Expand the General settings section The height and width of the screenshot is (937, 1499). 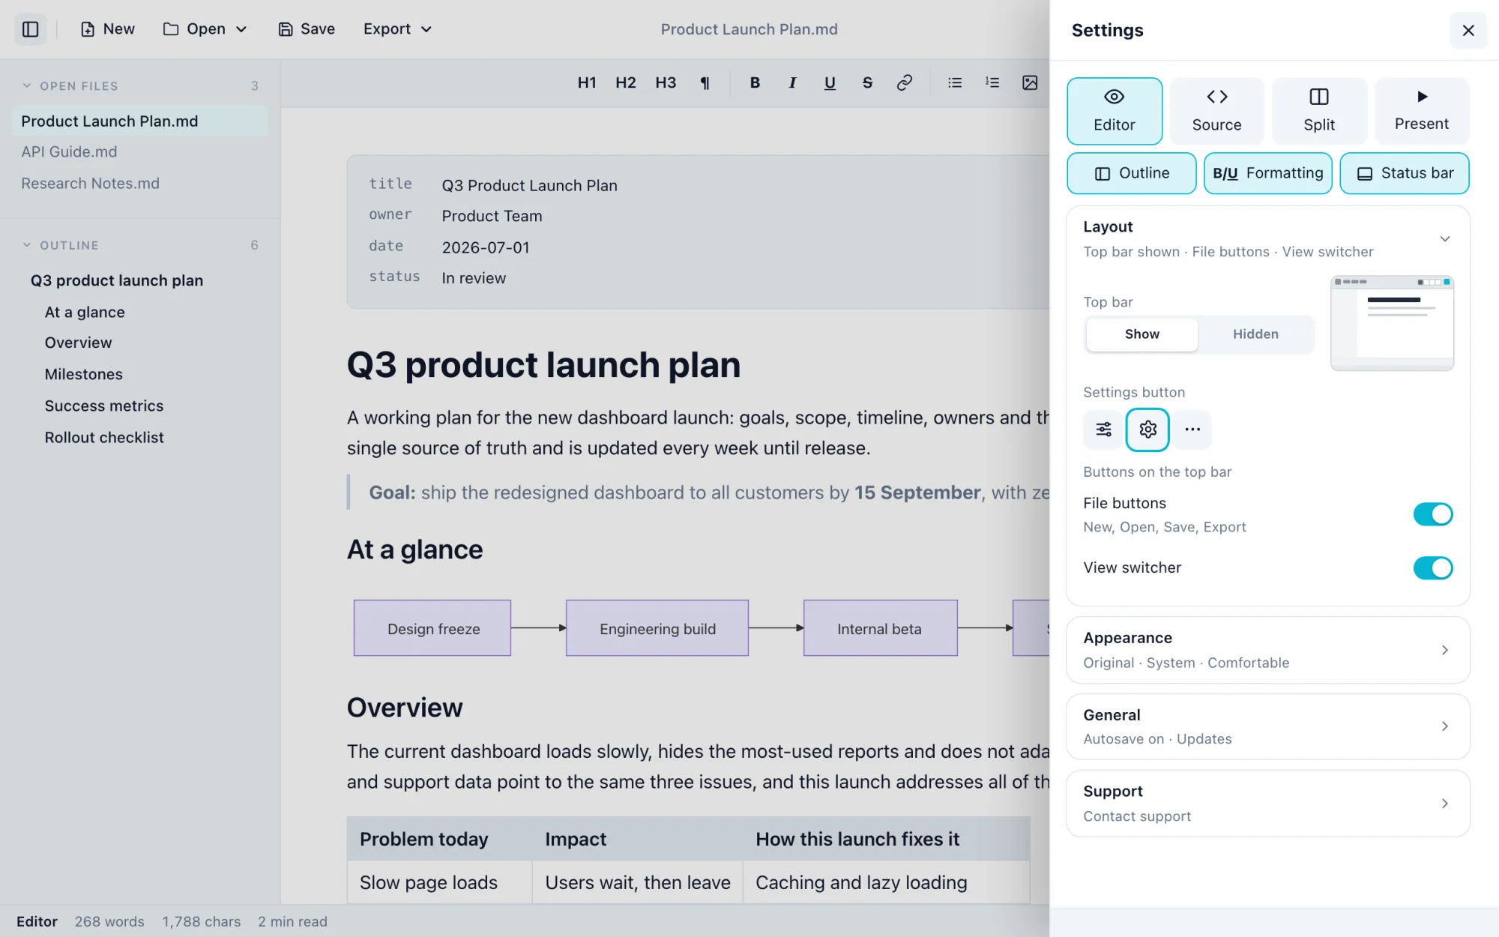(1268, 726)
